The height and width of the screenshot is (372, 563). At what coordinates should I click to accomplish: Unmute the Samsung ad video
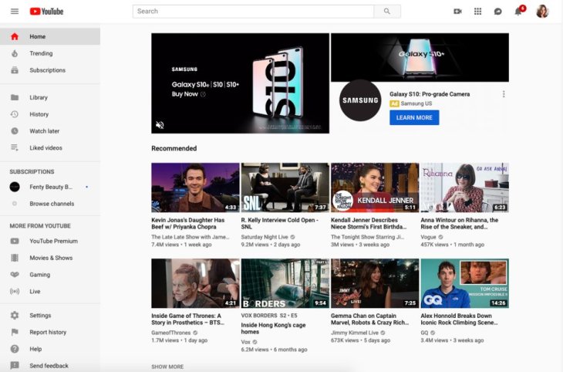pyautogui.click(x=160, y=125)
